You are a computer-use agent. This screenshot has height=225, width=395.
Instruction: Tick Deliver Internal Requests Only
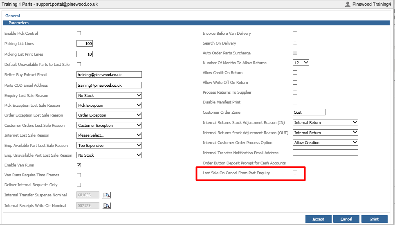(79, 185)
